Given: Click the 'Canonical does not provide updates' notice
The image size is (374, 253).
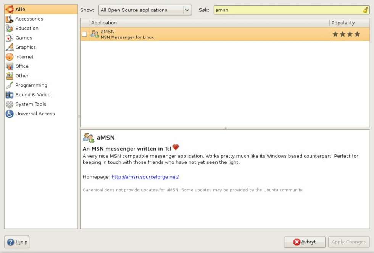Looking at the screenshot, I should pyautogui.click(x=193, y=190).
